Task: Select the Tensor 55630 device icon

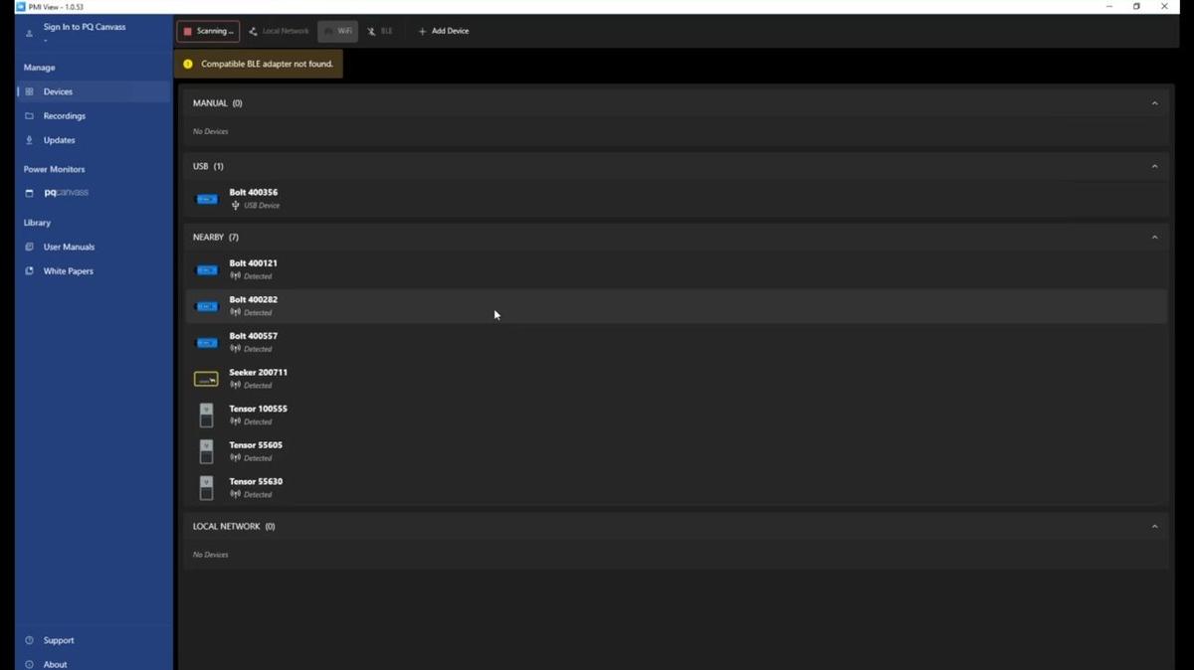Action: pyautogui.click(x=206, y=488)
